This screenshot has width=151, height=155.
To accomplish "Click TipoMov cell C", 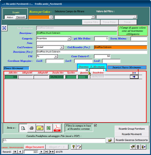I will (x=71, y=77).
